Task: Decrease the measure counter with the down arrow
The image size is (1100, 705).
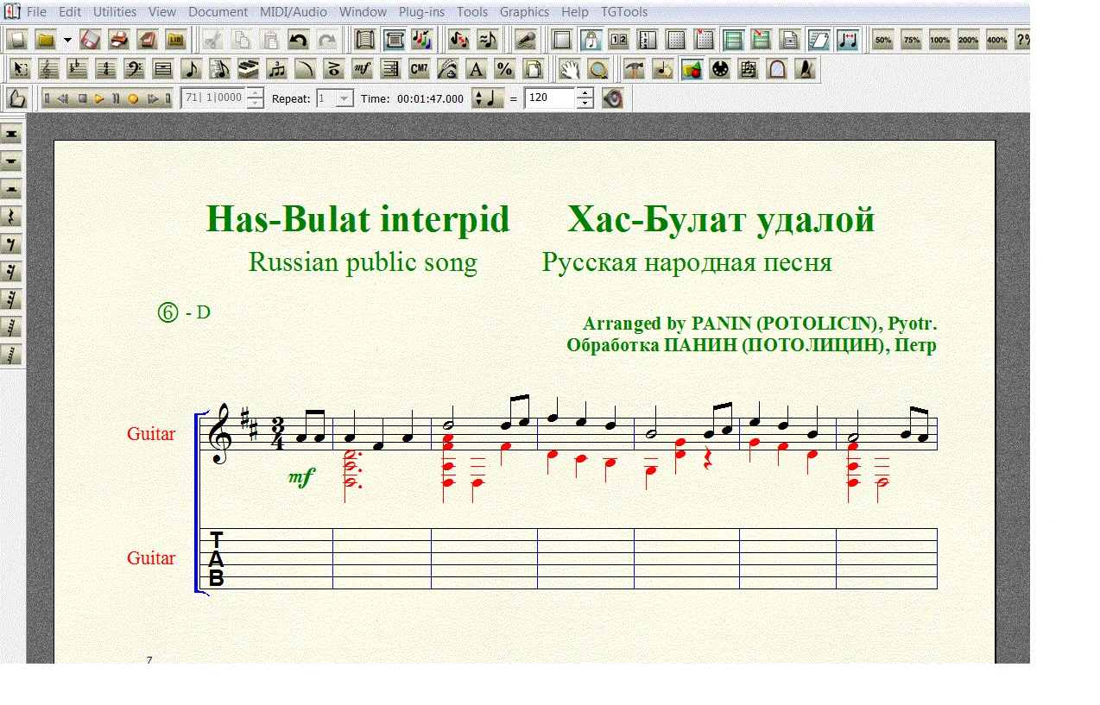Action: pyautogui.click(x=255, y=104)
